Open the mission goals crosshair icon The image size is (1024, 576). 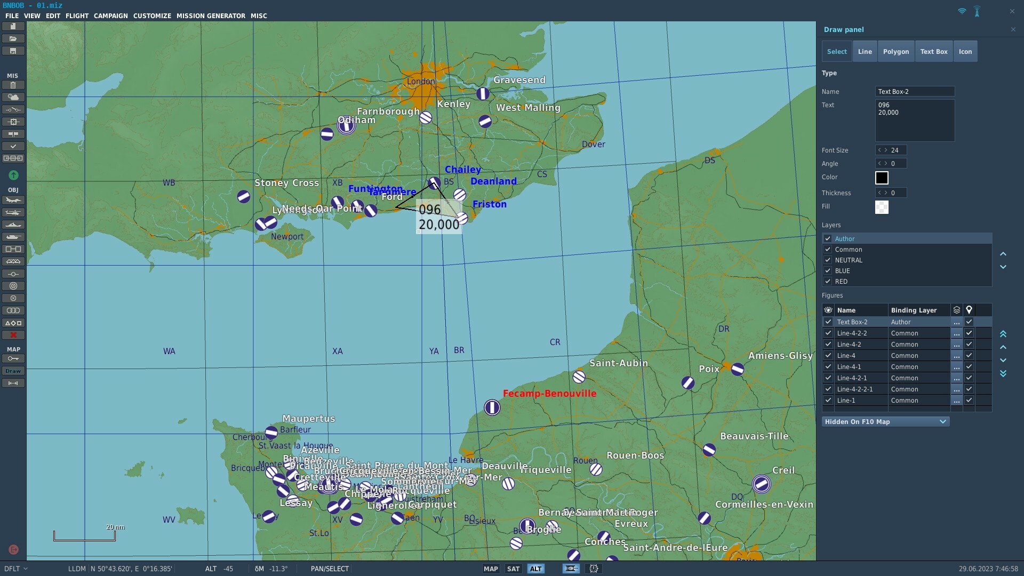(13, 122)
